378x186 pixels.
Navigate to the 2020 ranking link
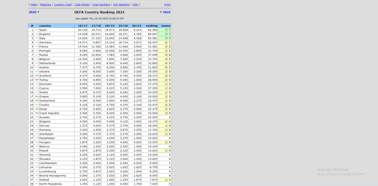32,12
